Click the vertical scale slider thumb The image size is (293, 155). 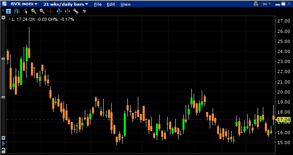click(x=3, y=78)
